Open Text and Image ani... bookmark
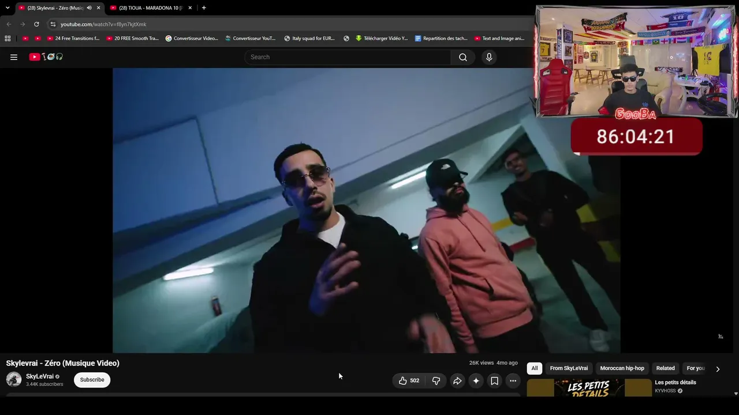Screen dimensions: 739x415 pos(499,39)
